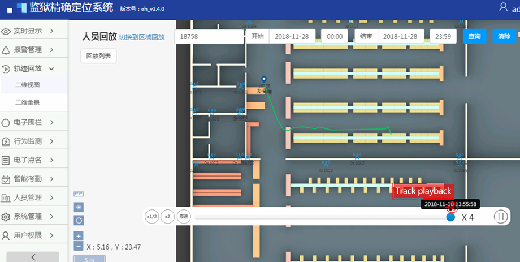
Task: Open the user account icon at top right
Action: 503,7
